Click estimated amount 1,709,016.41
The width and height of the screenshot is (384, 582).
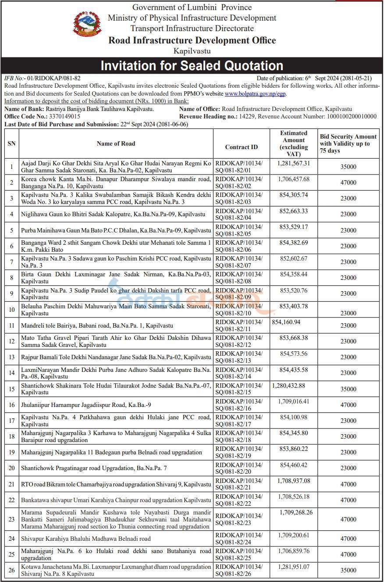(294, 401)
